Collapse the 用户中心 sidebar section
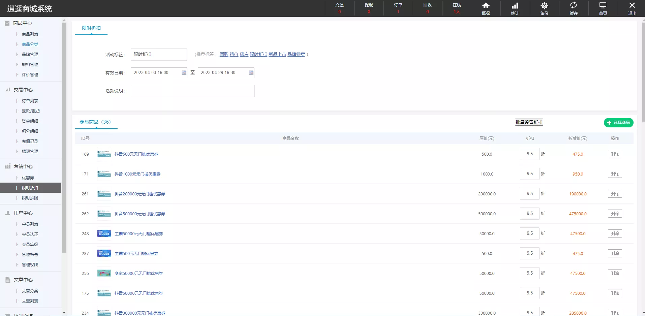The width and height of the screenshot is (645, 316). coord(23,213)
